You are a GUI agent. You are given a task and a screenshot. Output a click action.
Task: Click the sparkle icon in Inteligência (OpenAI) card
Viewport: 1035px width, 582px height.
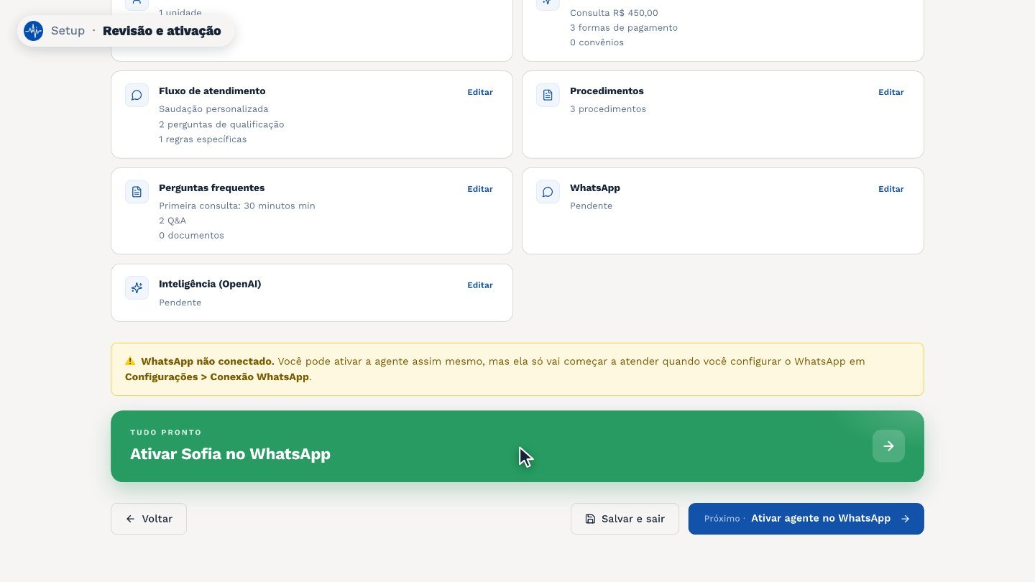137,288
